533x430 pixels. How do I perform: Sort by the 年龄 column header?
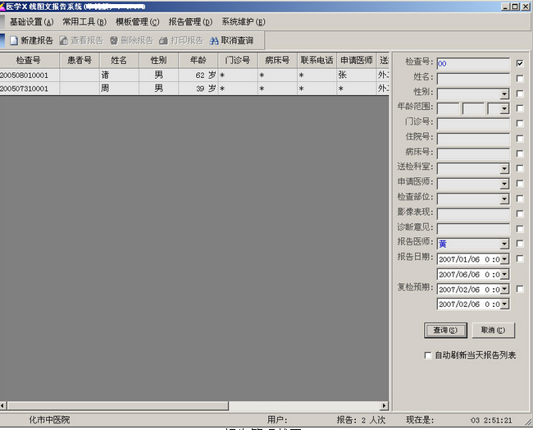pos(198,61)
